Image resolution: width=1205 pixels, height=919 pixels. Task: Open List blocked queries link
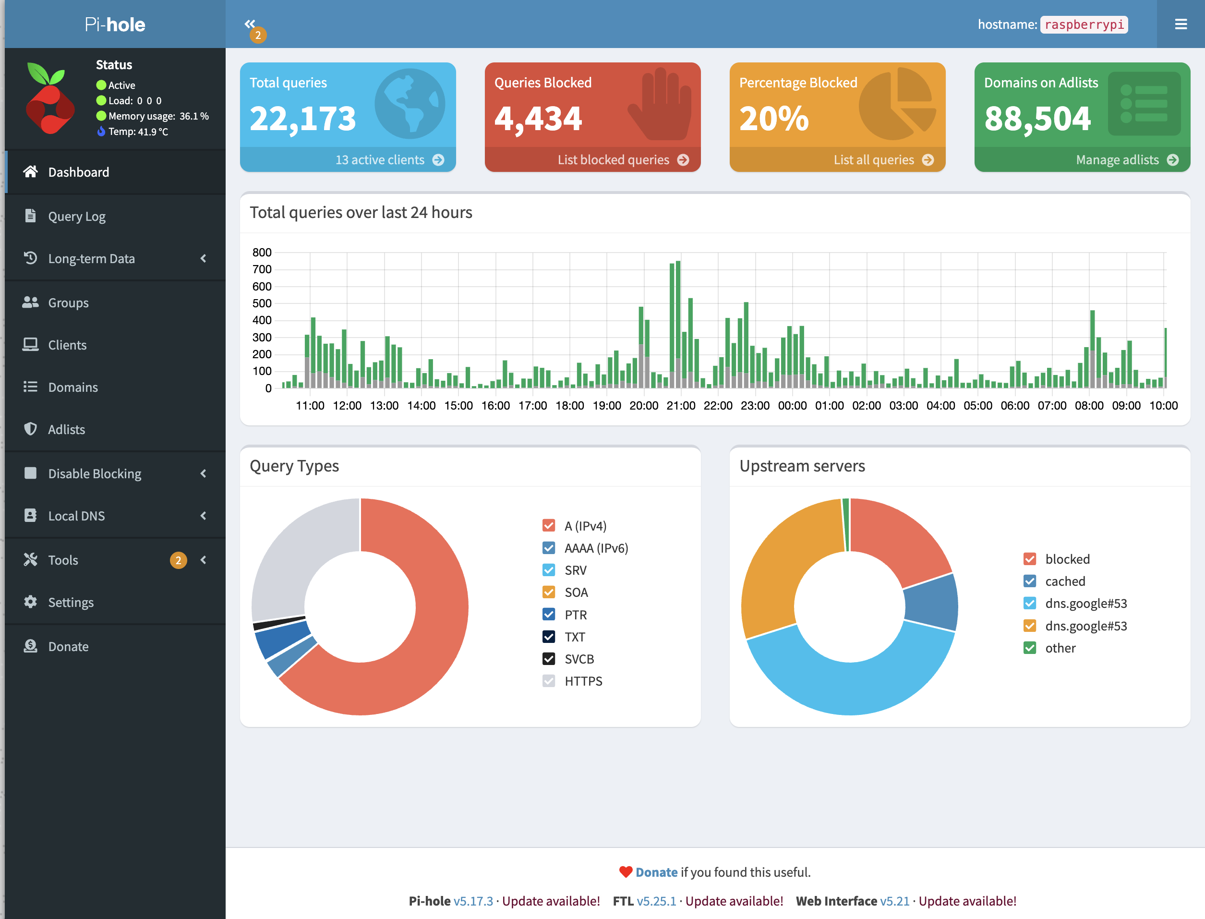(613, 160)
